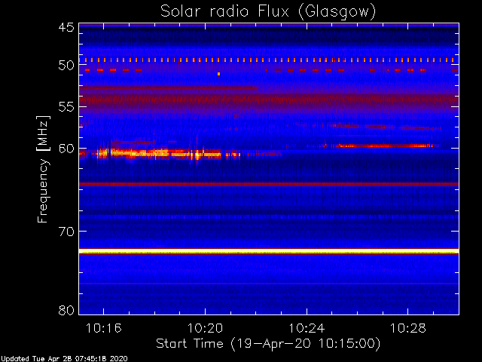This screenshot has width=482, height=362.
Task: Click the 55 frequency tick label
Action: [x=66, y=107]
